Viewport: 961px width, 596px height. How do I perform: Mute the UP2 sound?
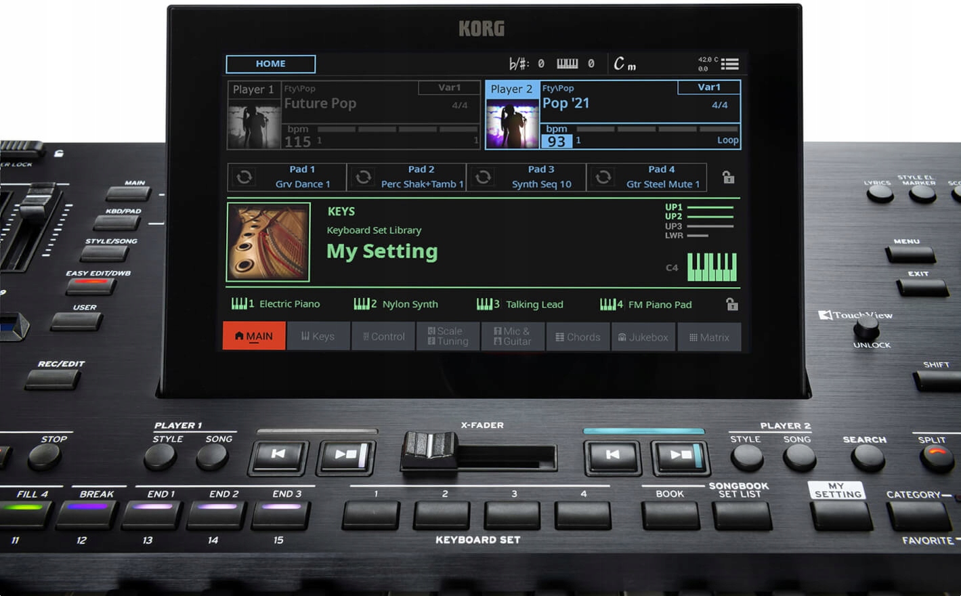click(x=700, y=217)
